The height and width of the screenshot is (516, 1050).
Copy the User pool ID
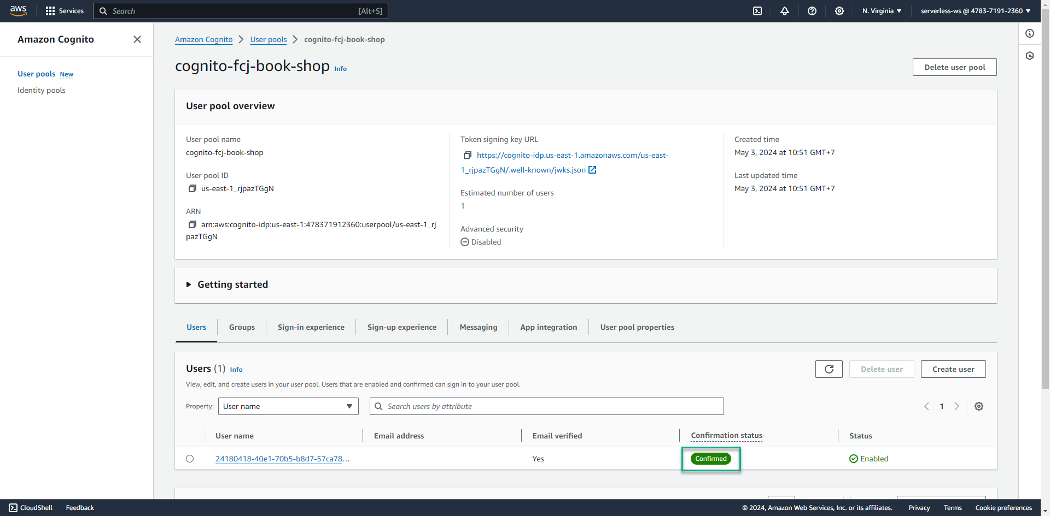(192, 188)
